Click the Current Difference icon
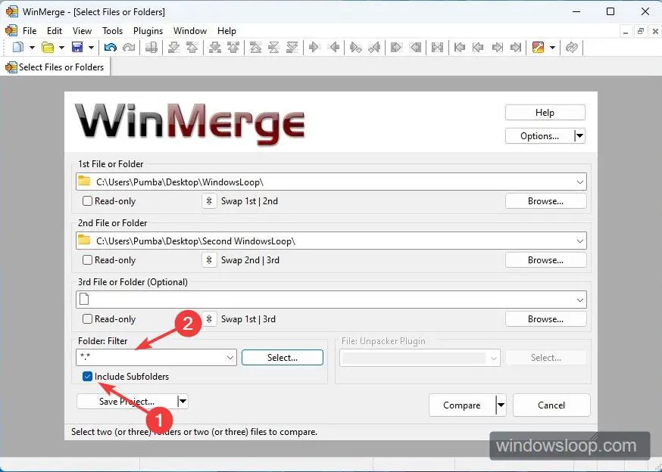 [x=273, y=47]
